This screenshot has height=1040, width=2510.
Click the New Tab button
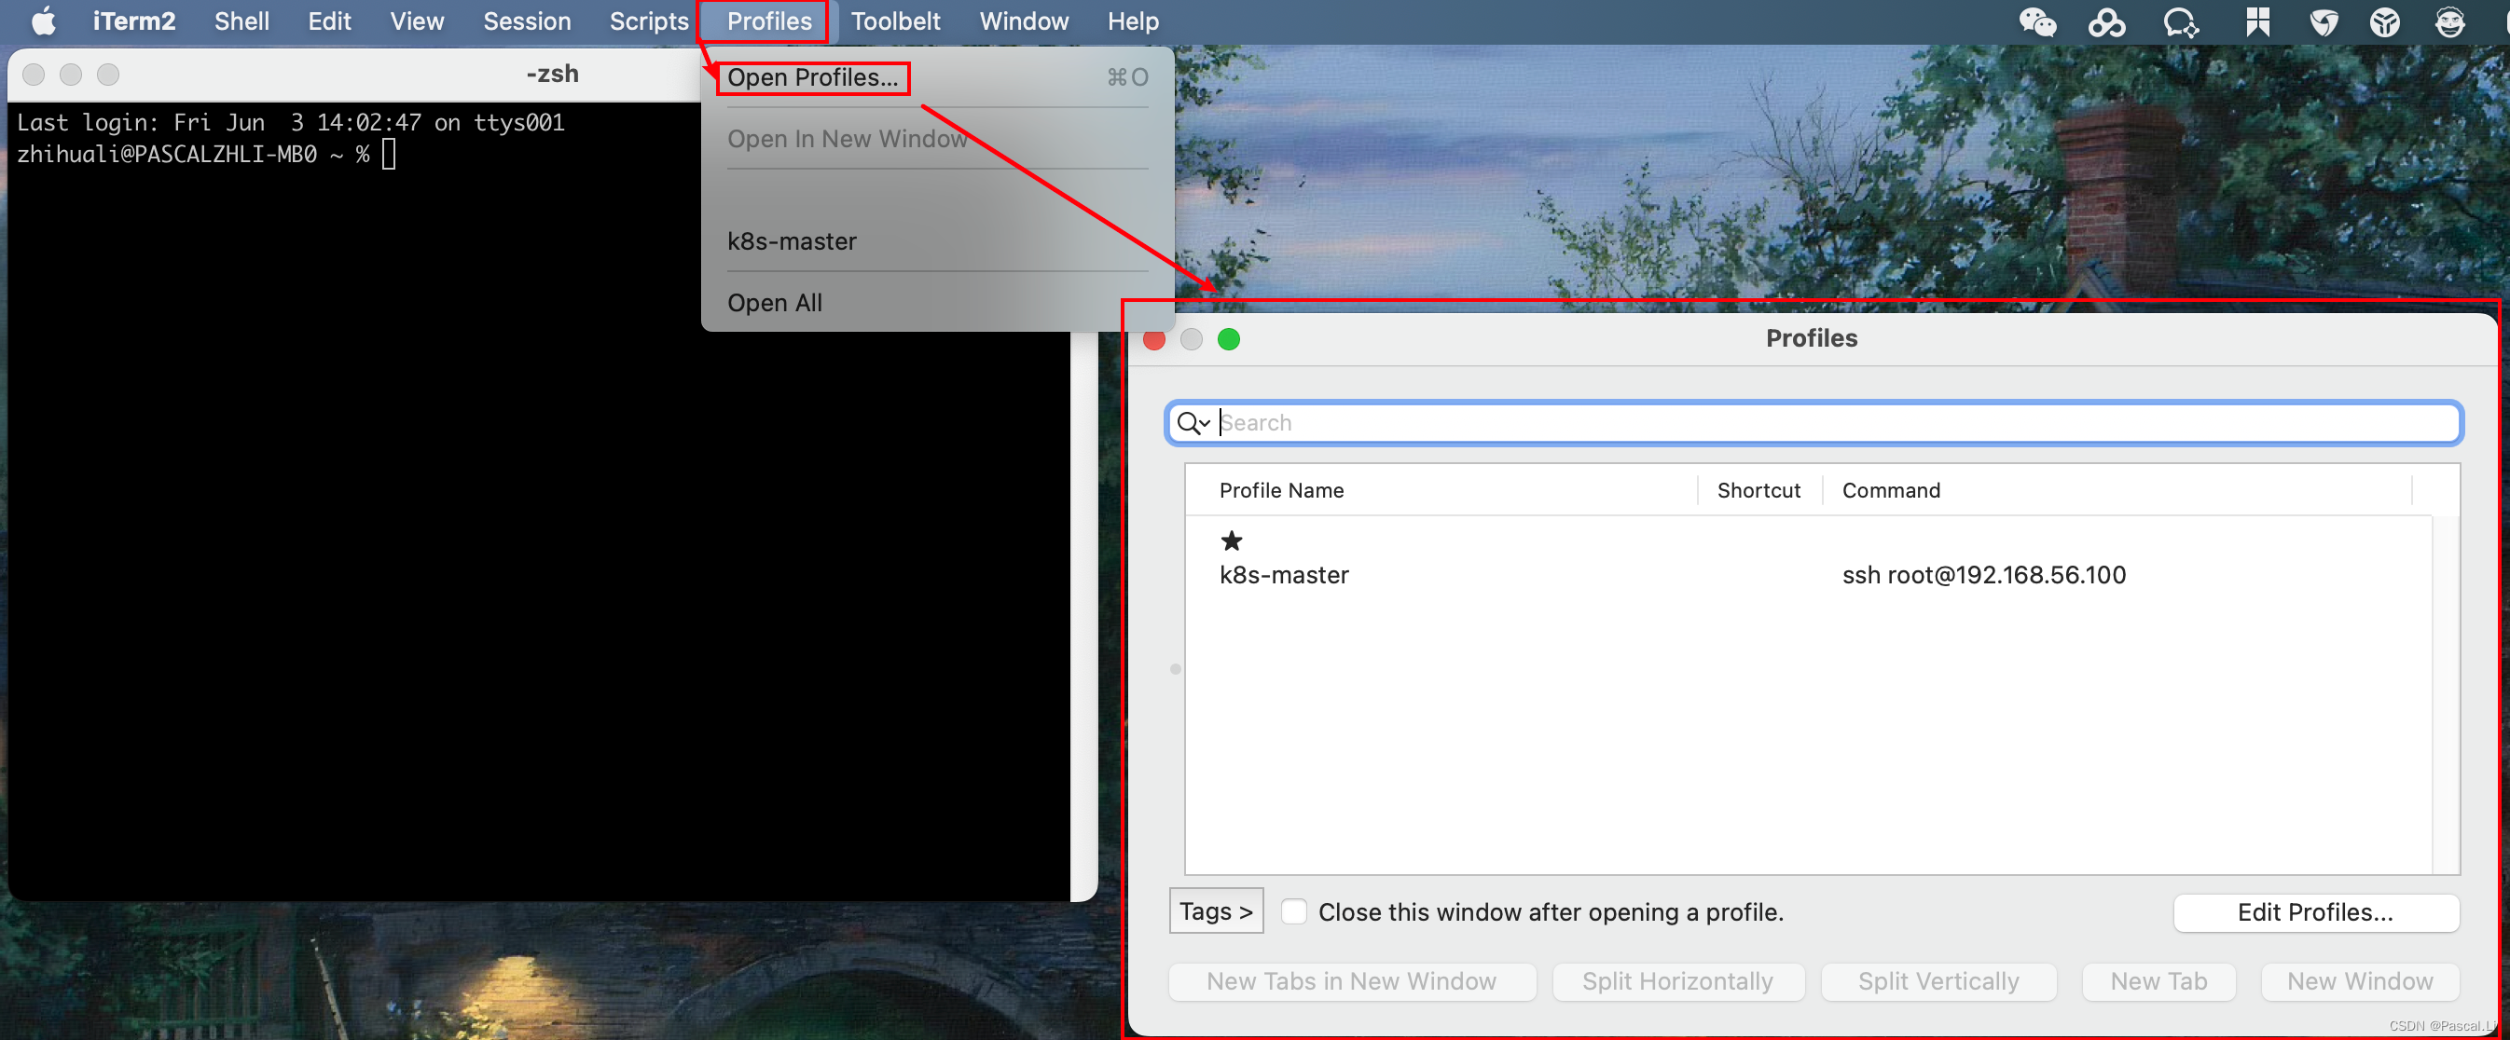(2158, 981)
